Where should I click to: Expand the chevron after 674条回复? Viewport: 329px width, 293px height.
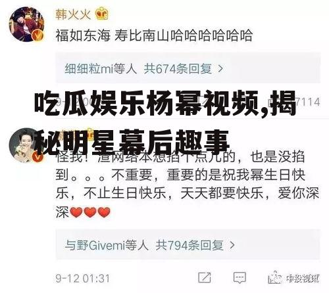click(x=220, y=69)
